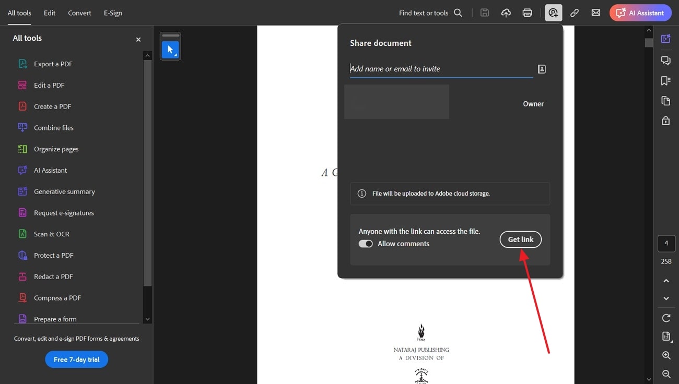
Task: Open the comments panel icon on right rail
Action: click(x=666, y=61)
